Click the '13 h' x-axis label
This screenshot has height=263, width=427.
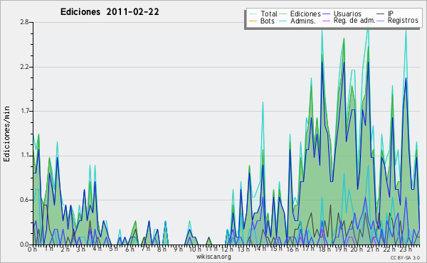coord(243,249)
